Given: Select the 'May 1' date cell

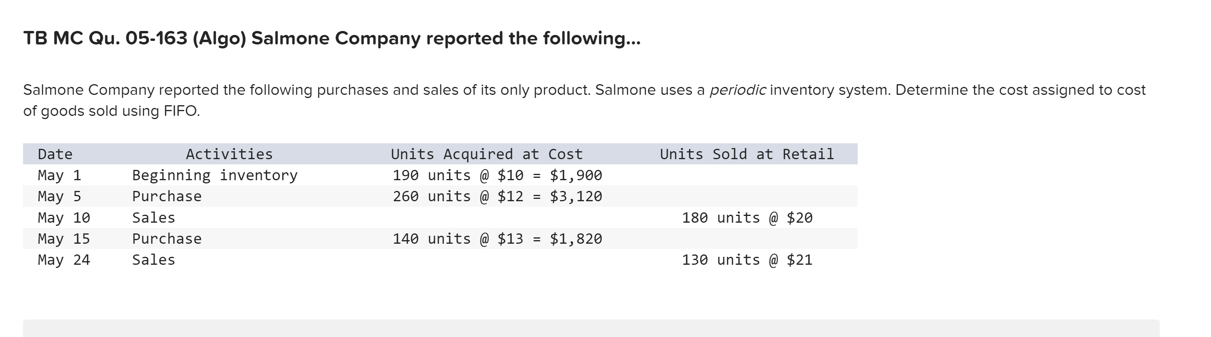Looking at the screenshot, I should tap(59, 175).
